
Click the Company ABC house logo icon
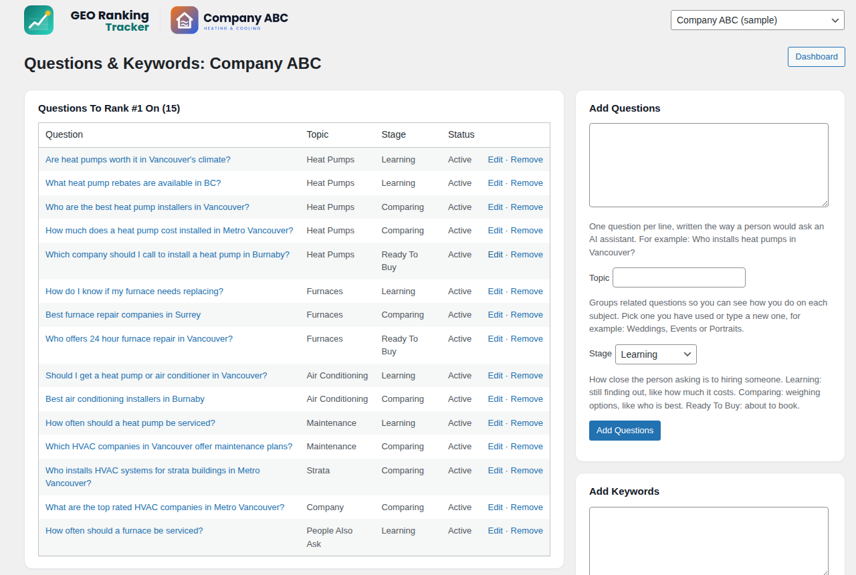(185, 20)
